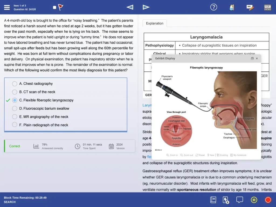Viewport: 276px width, 207px height.
Task: Open the feedback speech bubble icon
Action: coord(240,200)
